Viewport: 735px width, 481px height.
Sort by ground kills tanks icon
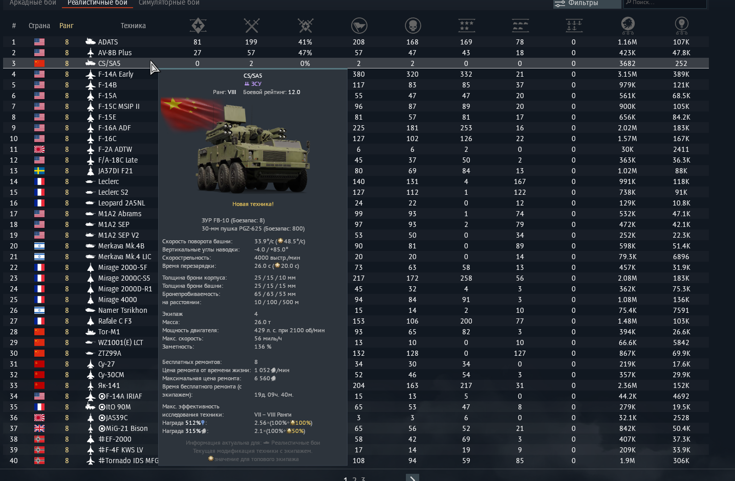pos(520,26)
